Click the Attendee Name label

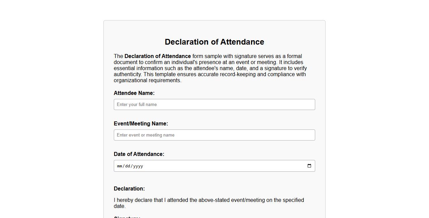pos(134,93)
